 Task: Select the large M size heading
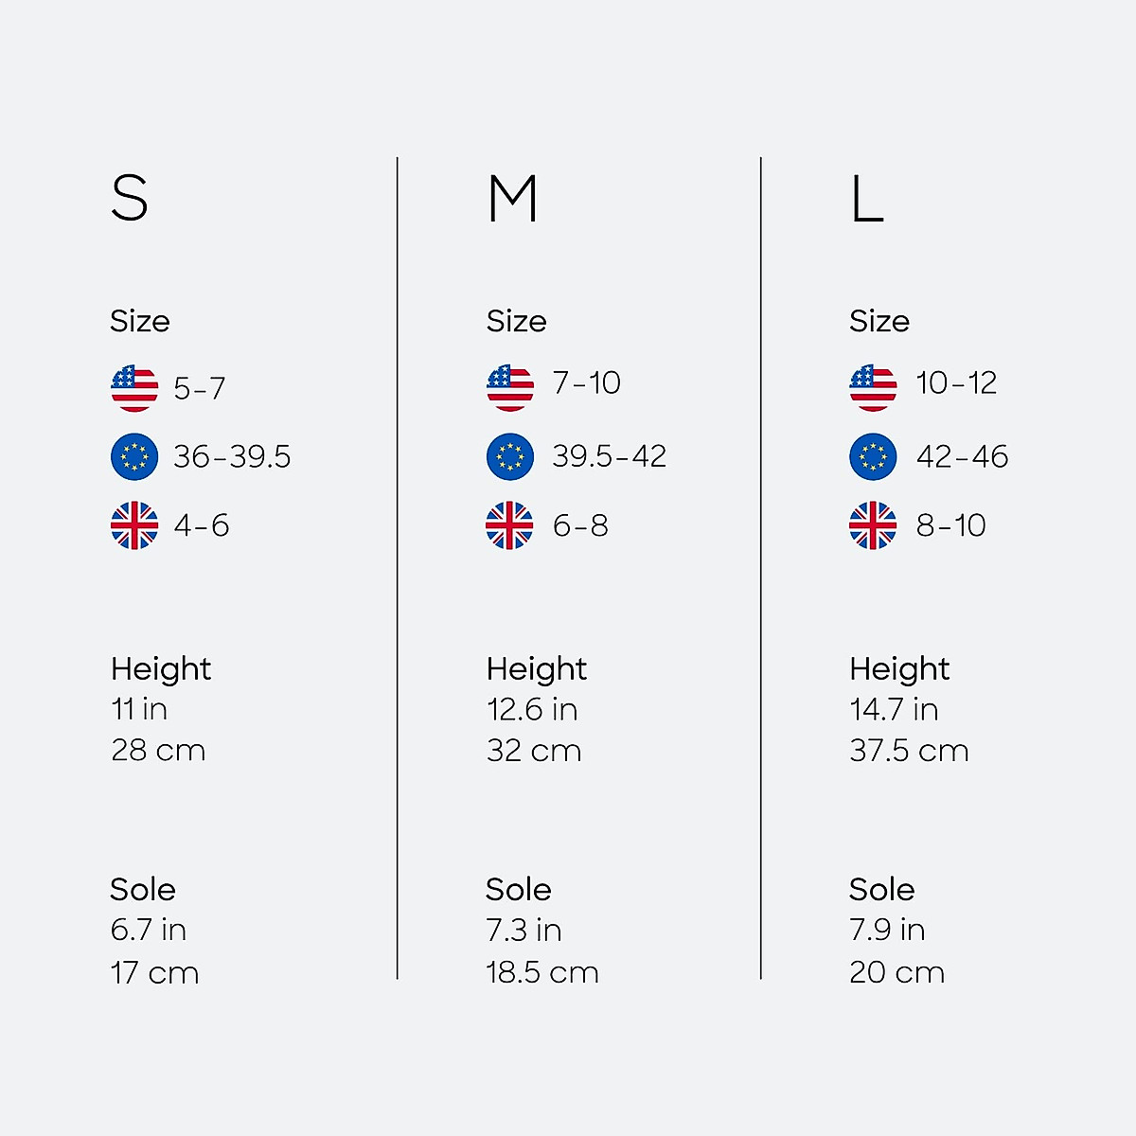(513, 199)
